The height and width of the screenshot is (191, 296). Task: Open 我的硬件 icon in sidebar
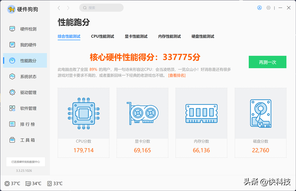click(12, 45)
